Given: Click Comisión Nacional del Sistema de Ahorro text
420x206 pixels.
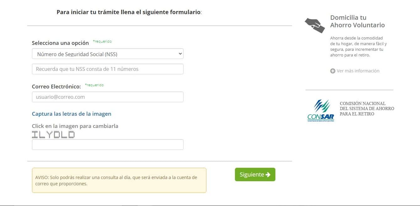Looking at the screenshot, I should 367,108.
